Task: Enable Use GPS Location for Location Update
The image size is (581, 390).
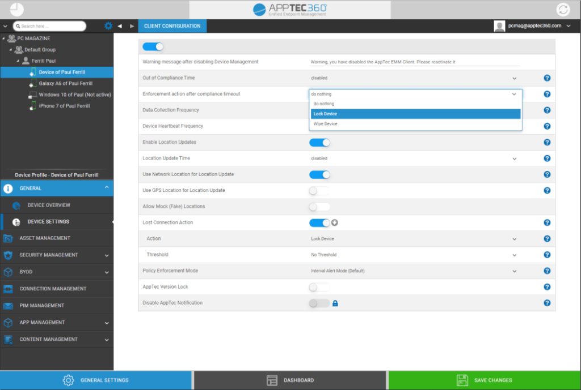Action: (x=319, y=191)
